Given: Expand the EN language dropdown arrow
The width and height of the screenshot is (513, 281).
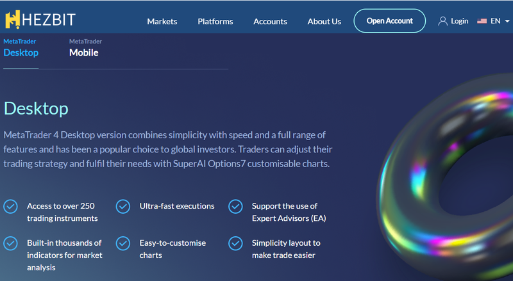Looking at the screenshot, I should [507, 21].
